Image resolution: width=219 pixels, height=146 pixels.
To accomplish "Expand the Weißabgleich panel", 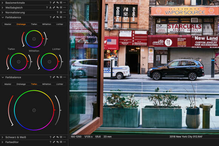I will pyautogui.click(x=2, y=8).
